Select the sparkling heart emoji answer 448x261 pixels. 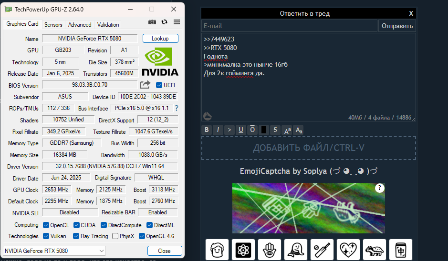click(348, 250)
